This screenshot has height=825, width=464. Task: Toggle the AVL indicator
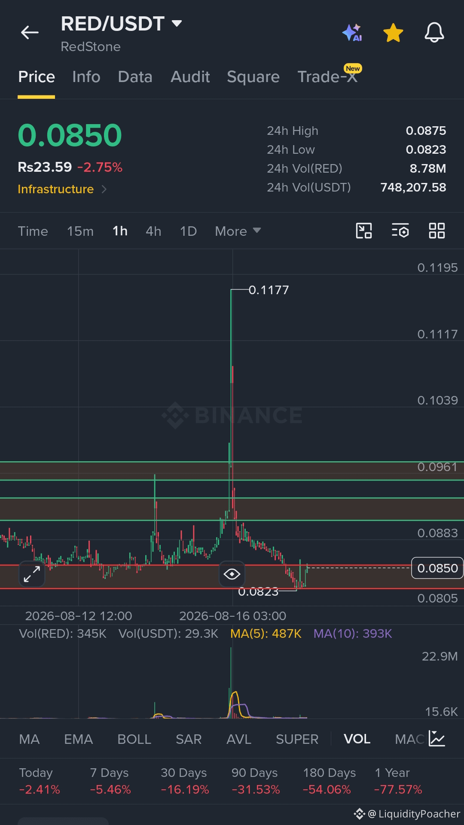[x=239, y=739]
